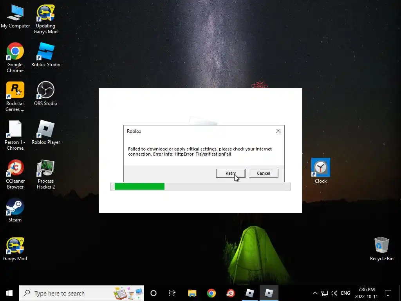Open the notification center icon
The height and width of the screenshot is (301, 401).
point(388,293)
